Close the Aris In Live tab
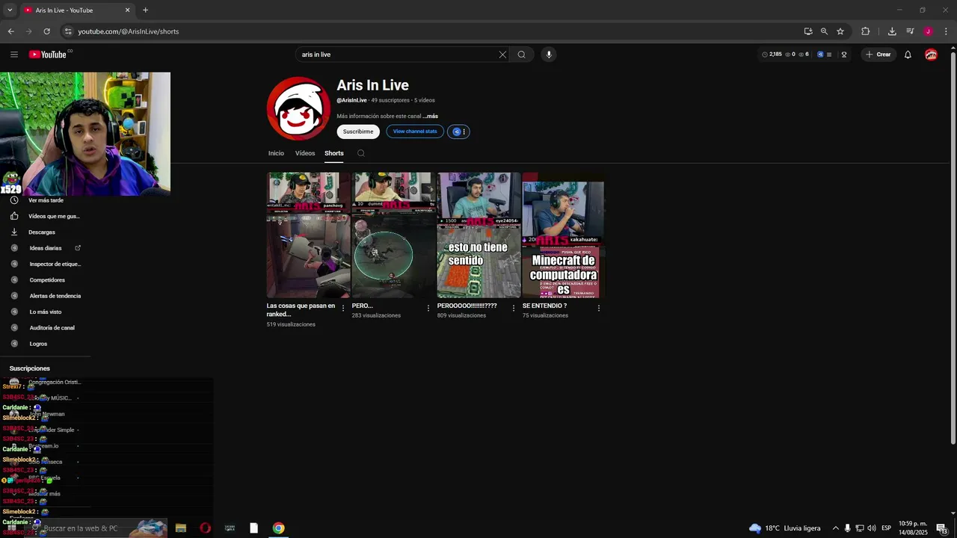957x538 pixels. coord(127,10)
